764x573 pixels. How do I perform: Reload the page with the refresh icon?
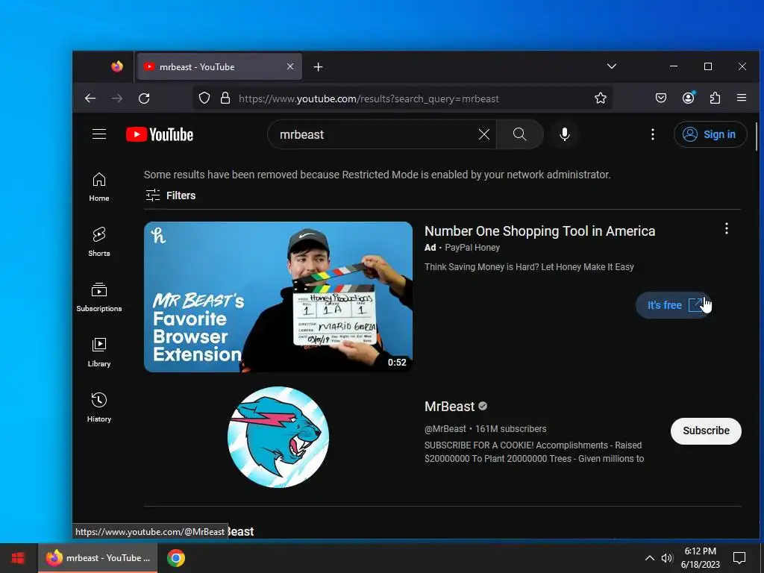point(144,98)
